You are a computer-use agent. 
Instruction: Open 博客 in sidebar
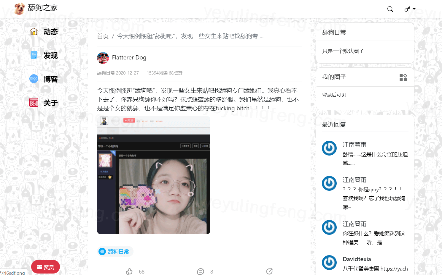pyautogui.click(x=51, y=79)
